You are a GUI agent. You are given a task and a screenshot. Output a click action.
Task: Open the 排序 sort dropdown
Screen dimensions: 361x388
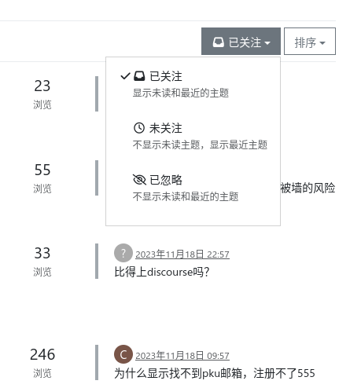click(310, 42)
